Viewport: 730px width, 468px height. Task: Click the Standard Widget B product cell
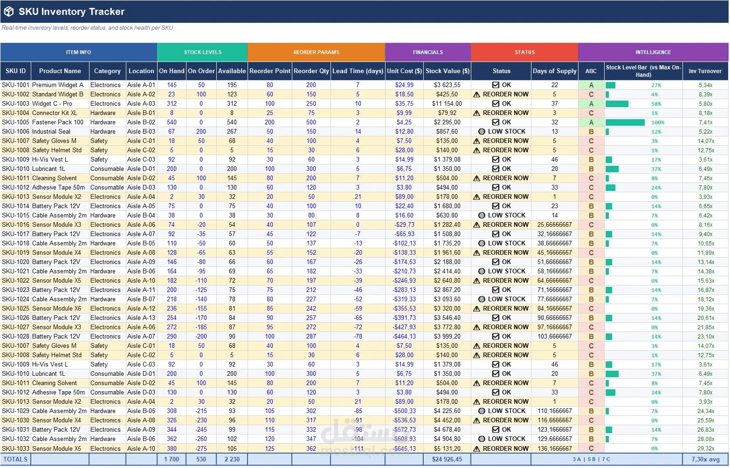[x=60, y=95]
